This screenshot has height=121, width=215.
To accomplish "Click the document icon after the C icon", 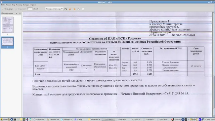I will [x=30, y=120].
